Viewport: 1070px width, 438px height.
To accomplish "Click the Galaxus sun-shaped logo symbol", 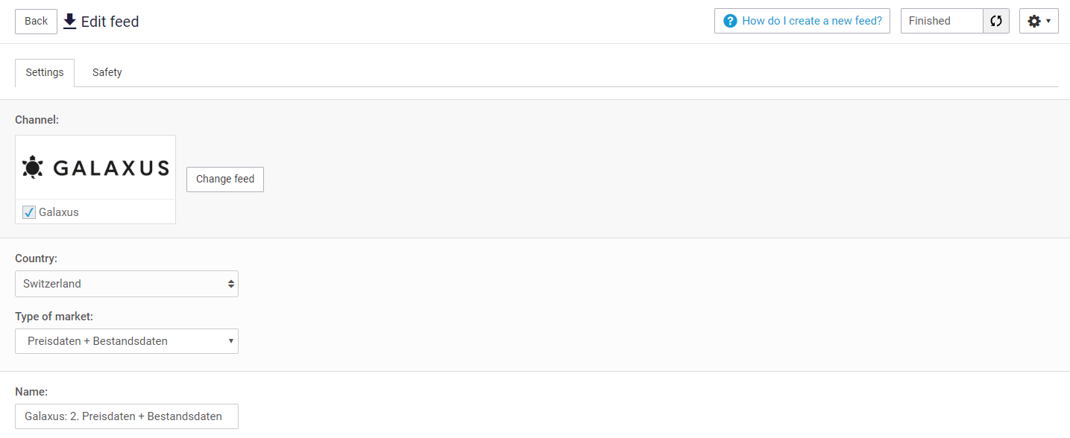I will click(x=33, y=168).
